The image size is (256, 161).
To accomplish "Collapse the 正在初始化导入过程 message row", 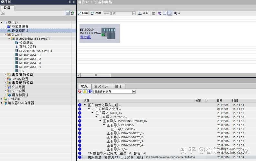I will click(x=85, y=105).
